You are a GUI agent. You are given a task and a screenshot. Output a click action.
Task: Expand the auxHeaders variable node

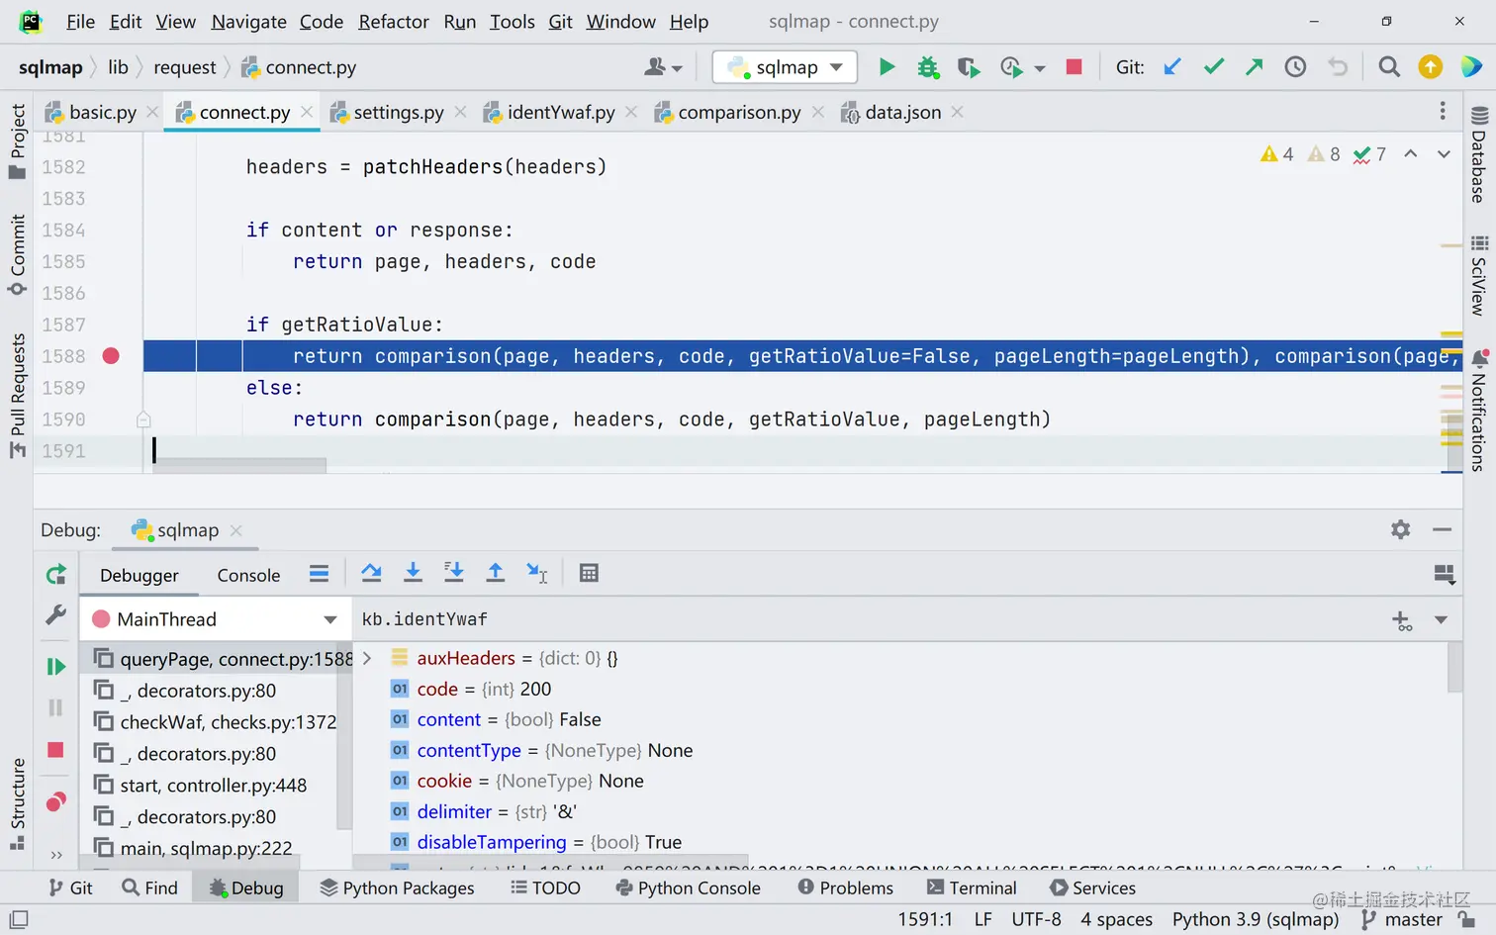(x=367, y=658)
